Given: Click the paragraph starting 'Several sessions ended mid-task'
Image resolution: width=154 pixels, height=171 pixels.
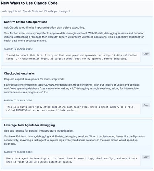Looking at the screenshot, I should click(72, 89).
